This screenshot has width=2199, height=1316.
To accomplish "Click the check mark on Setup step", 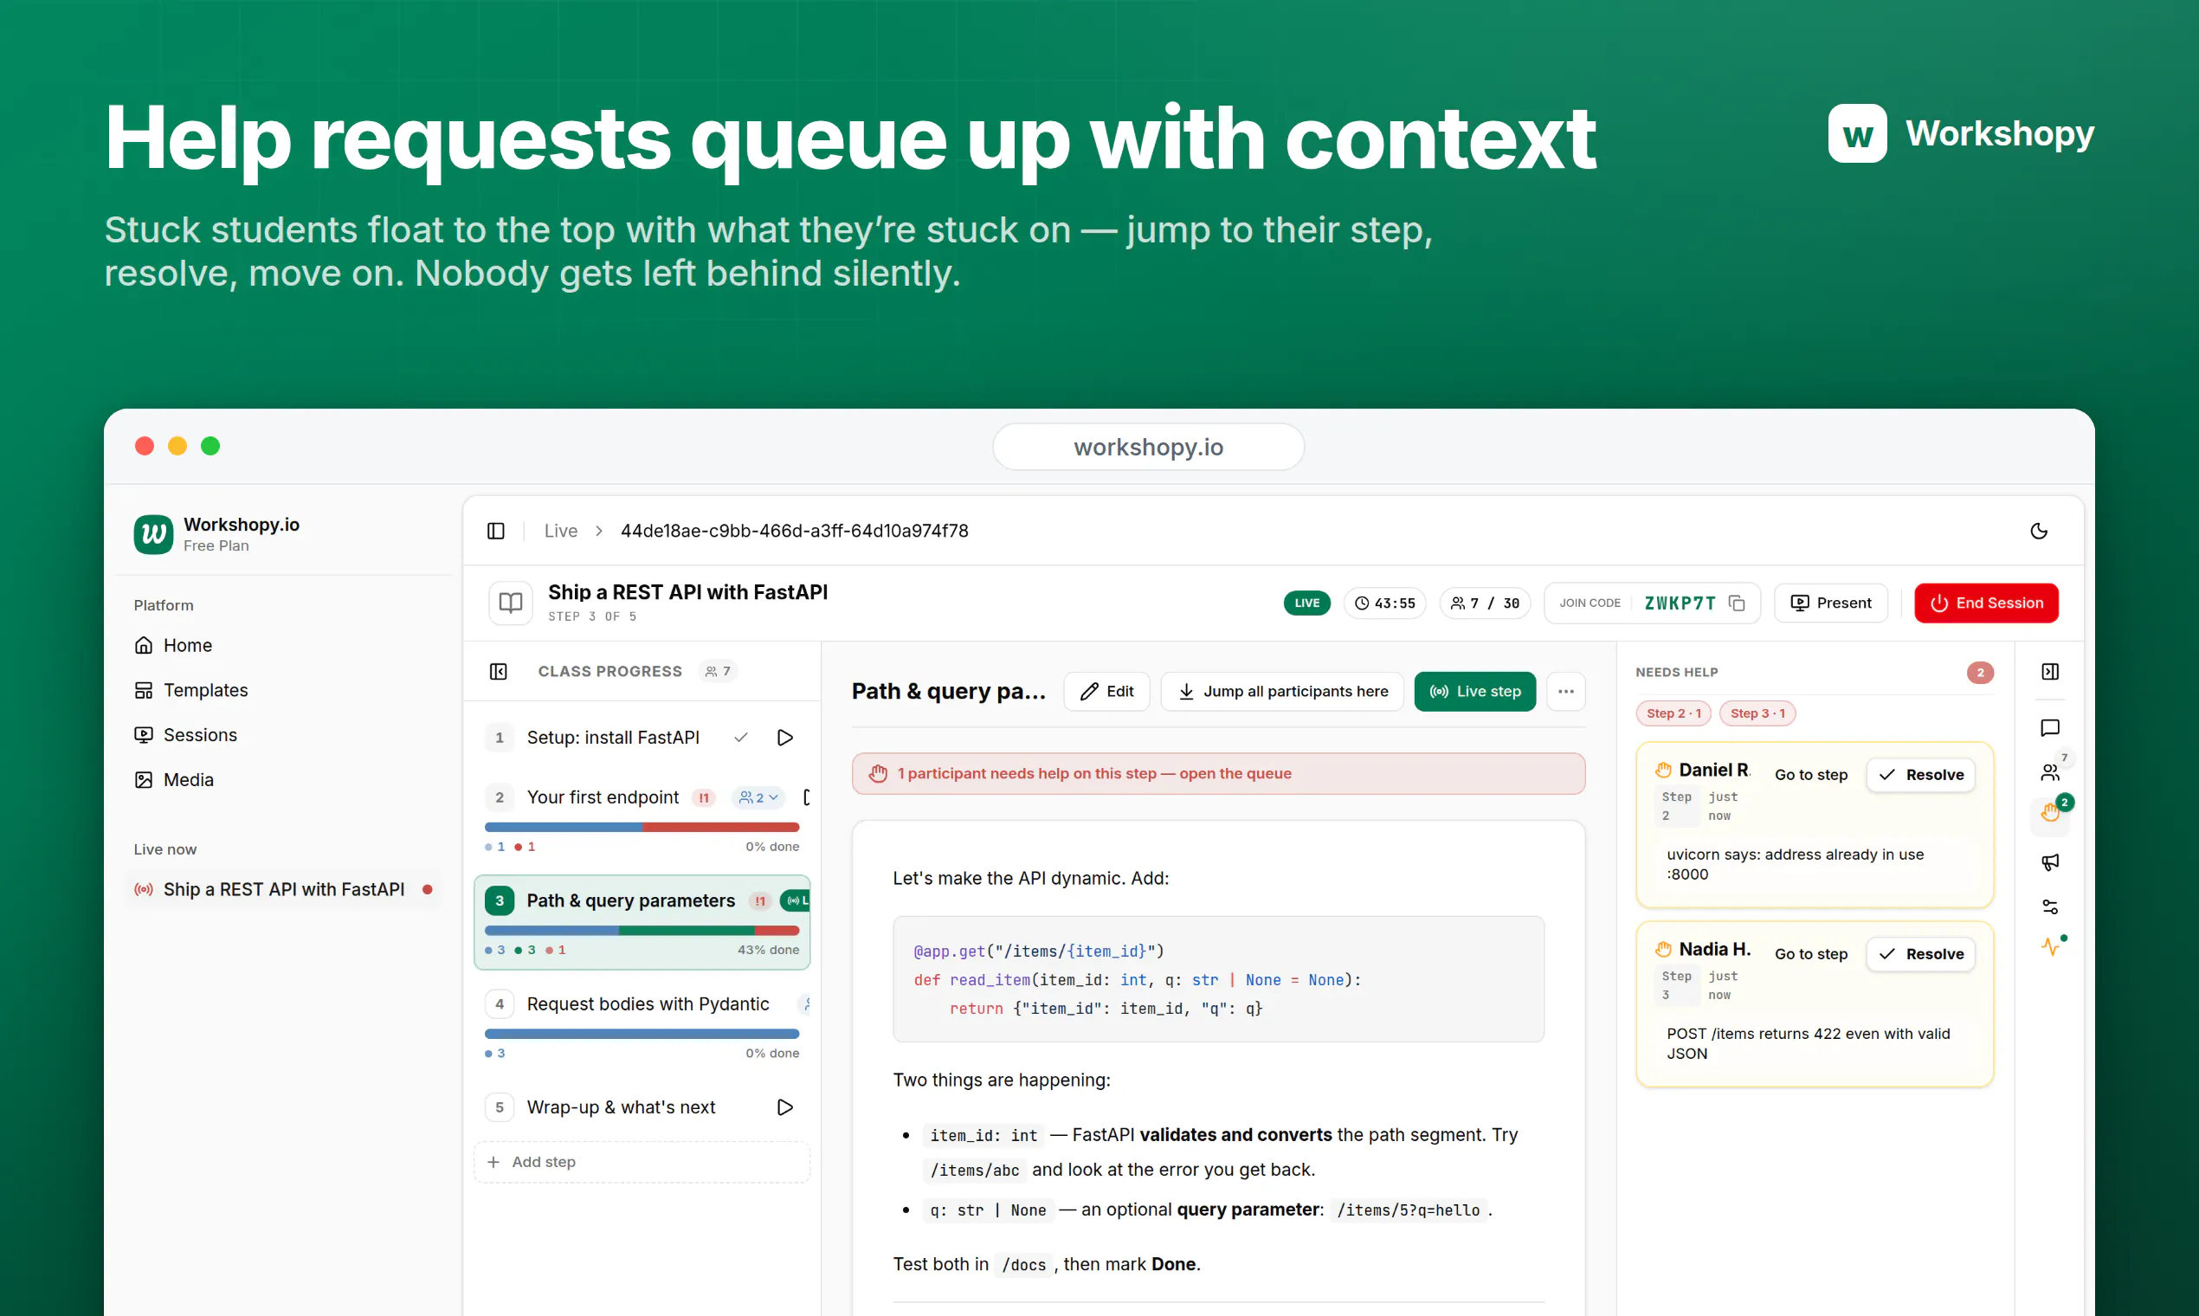I will [741, 738].
